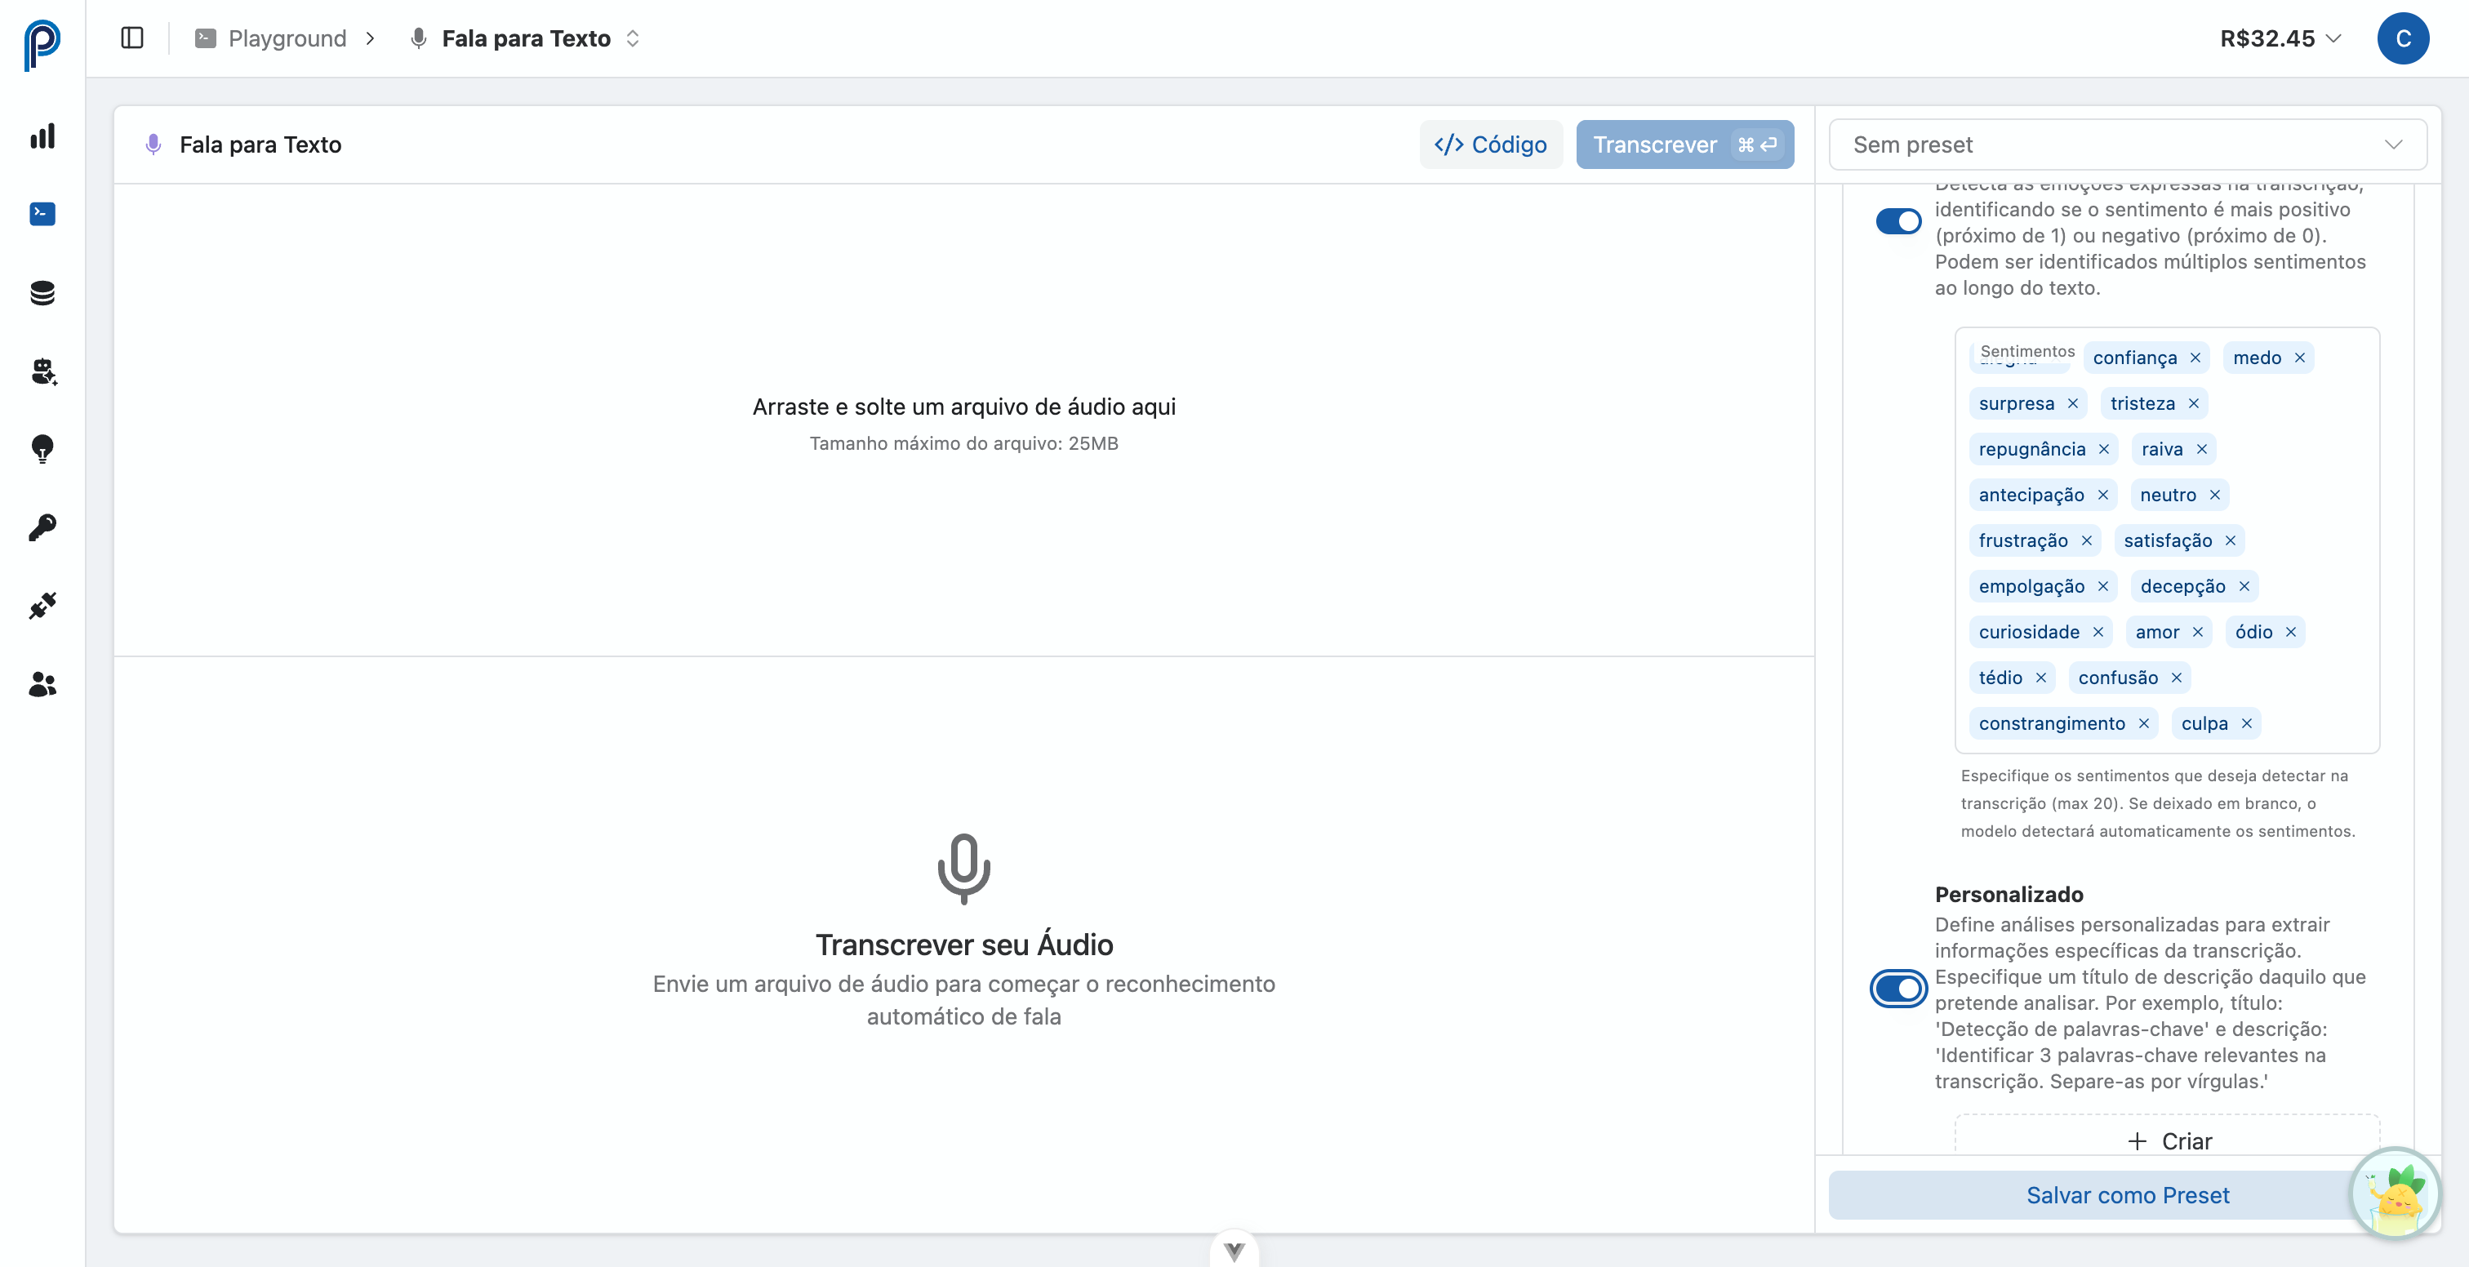
Task: Open the Sem preset dropdown
Action: [2128, 144]
